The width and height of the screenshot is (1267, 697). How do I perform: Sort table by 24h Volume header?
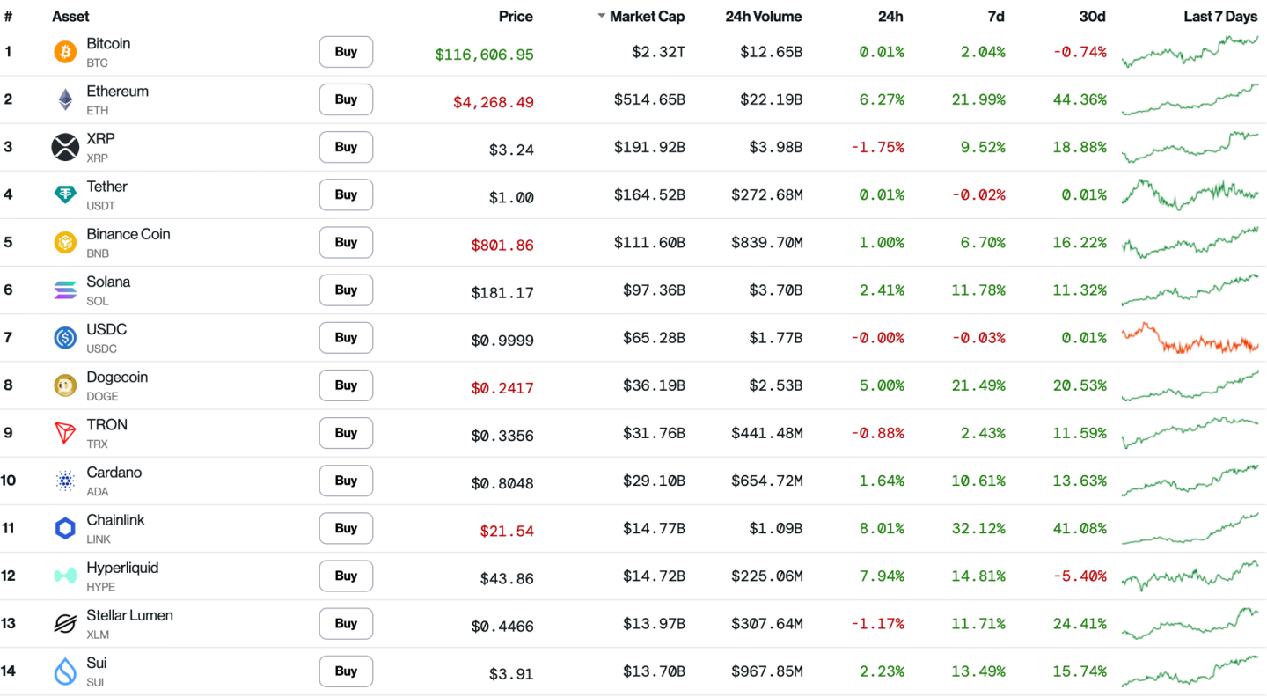tap(764, 17)
